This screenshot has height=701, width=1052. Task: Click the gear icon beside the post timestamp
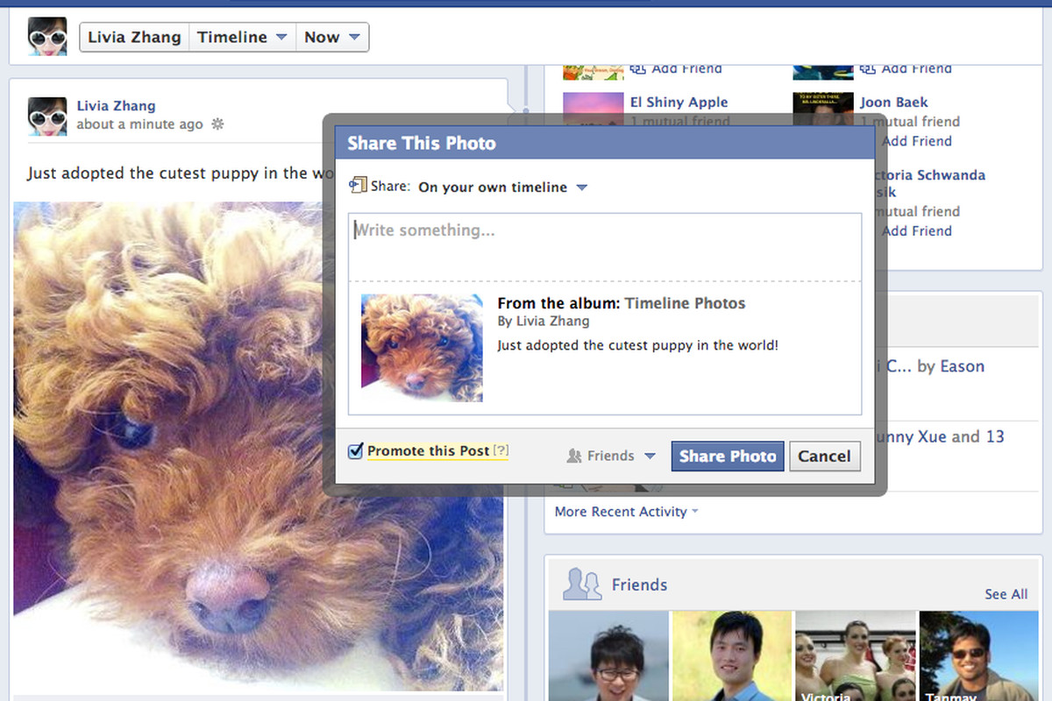(218, 124)
